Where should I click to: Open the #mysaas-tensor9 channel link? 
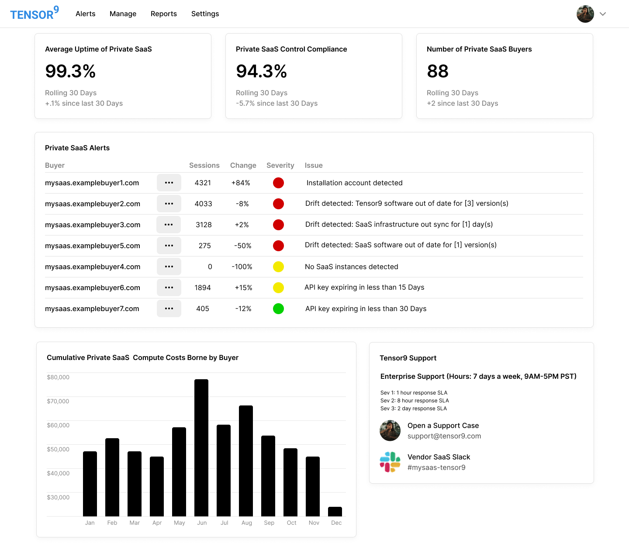pyautogui.click(x=436, y=467)
